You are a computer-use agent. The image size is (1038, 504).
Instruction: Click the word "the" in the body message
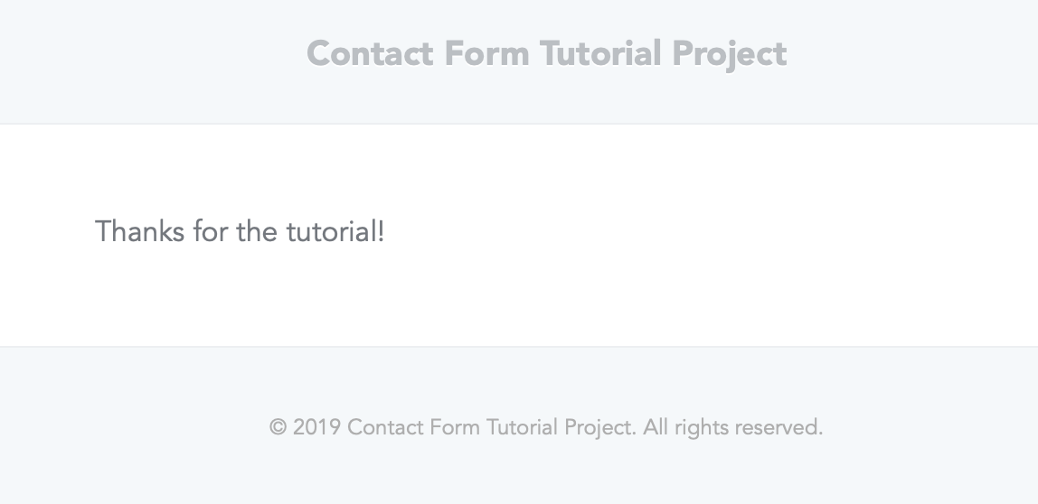(256, 232)
